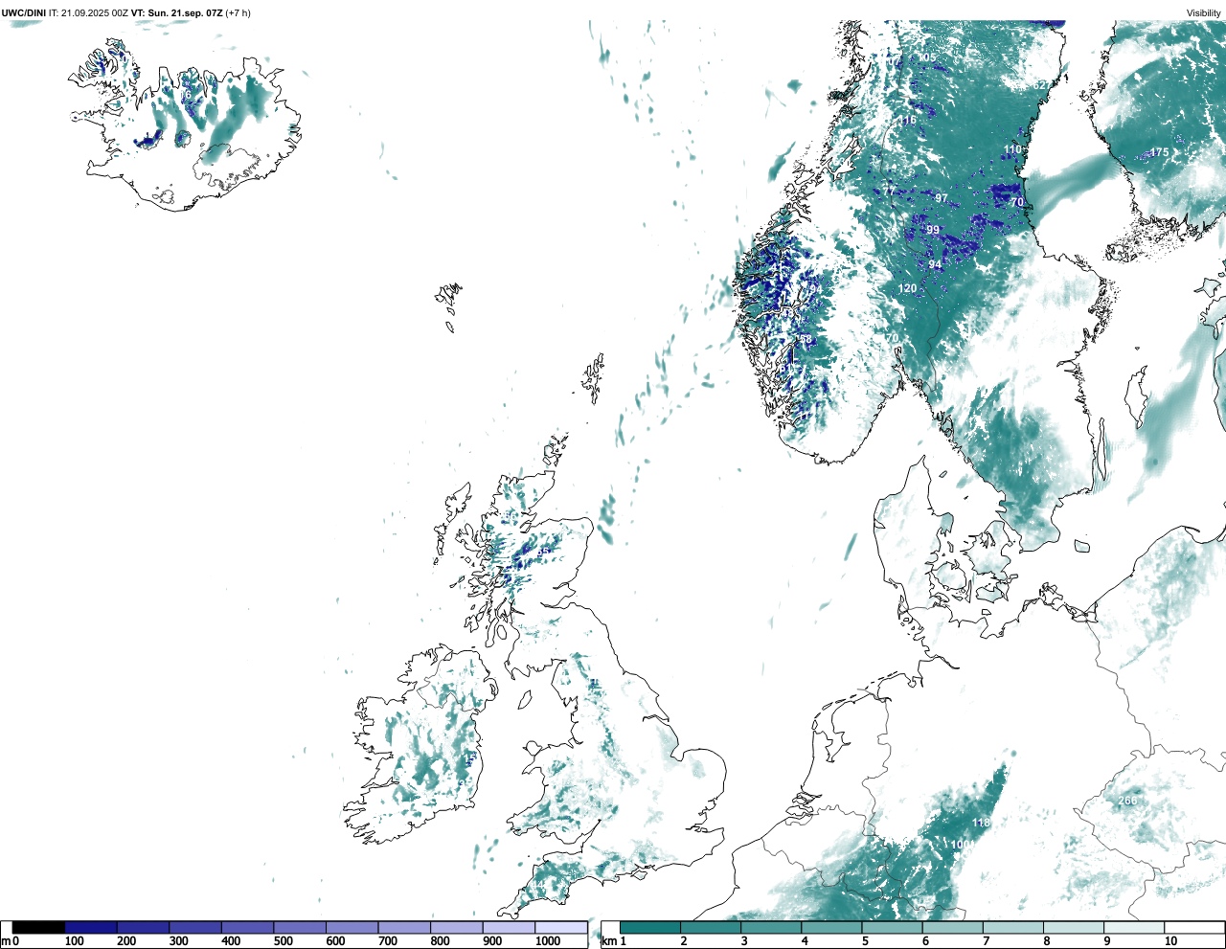
Task: Select the 900–1000 m lavender swatch
Action: (x=509, y=928)
